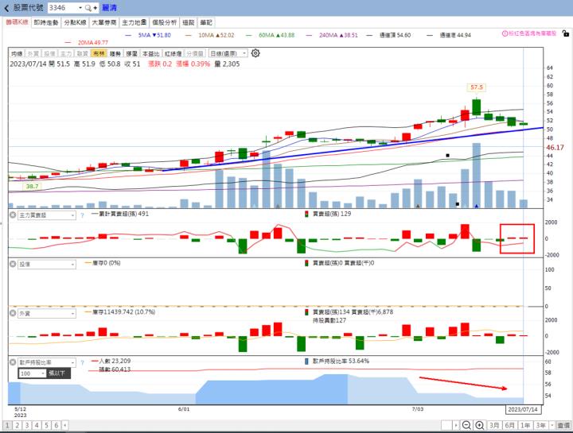
Task: Set chart range to 3年
Action: pyautogui.click(x=541, y=425)
